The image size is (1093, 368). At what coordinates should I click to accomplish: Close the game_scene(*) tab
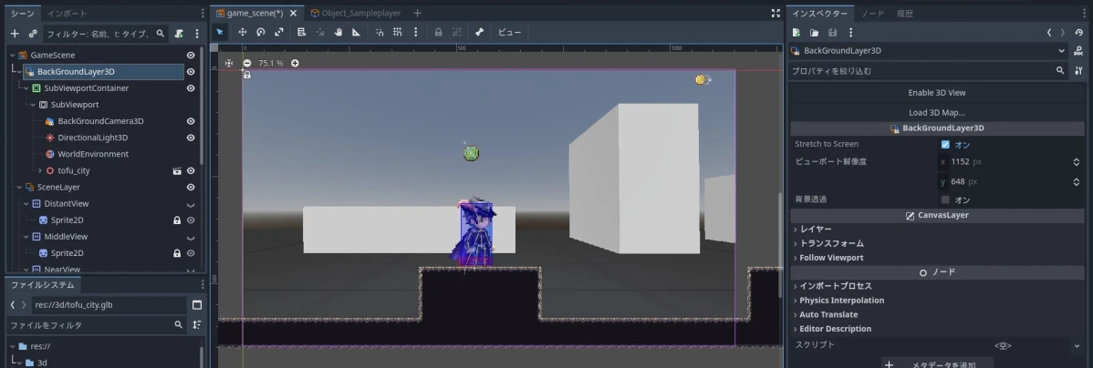(294, 14)
